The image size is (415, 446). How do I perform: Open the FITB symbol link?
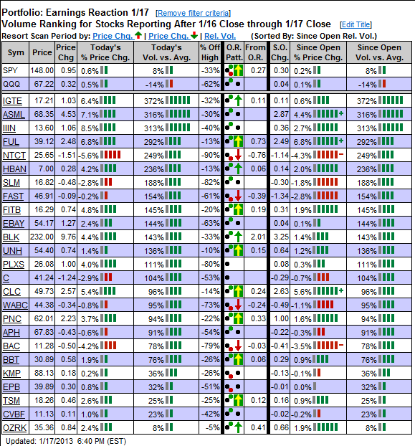tap(11, 210)
